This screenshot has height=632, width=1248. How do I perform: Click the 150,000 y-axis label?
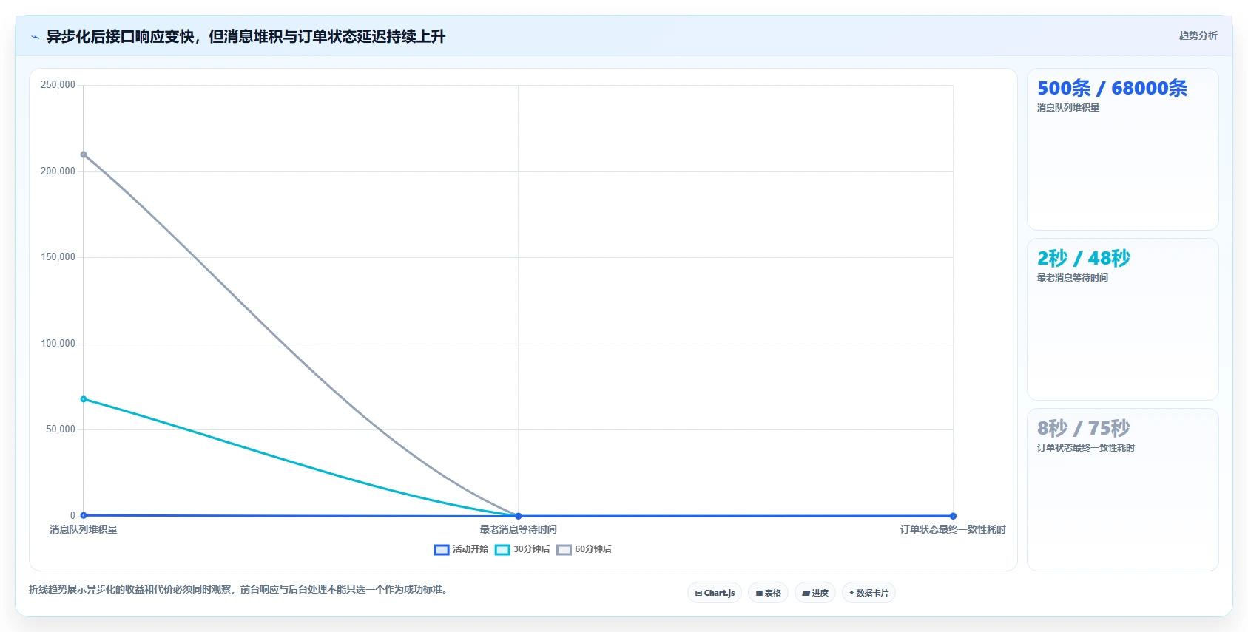58,257
